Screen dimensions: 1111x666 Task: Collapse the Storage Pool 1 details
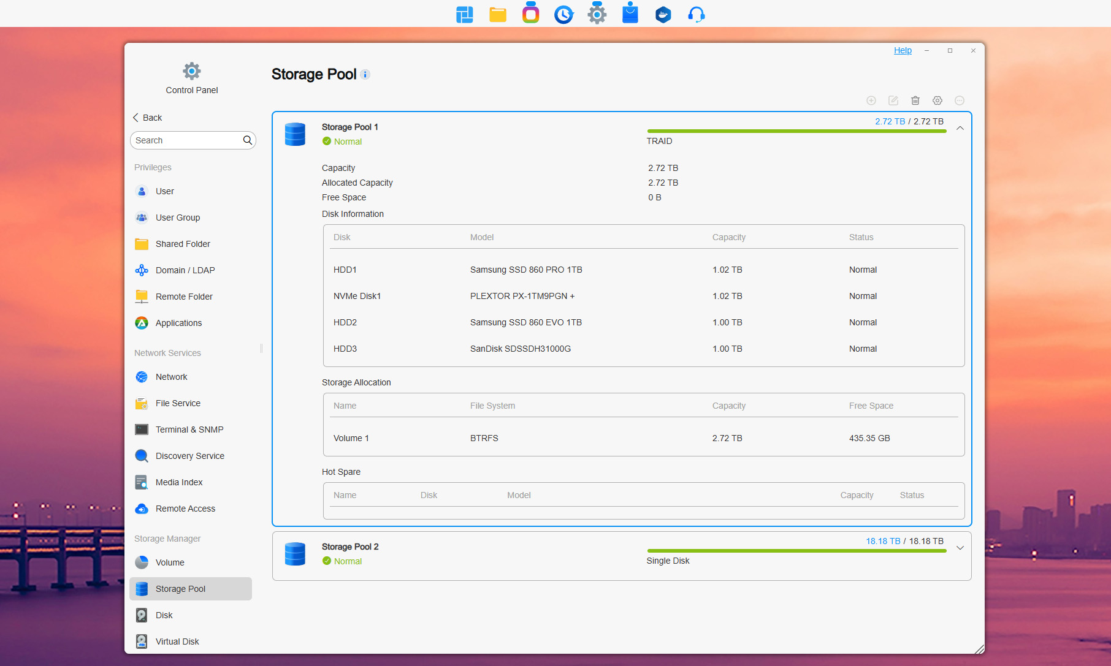click(x=960, y=128)
